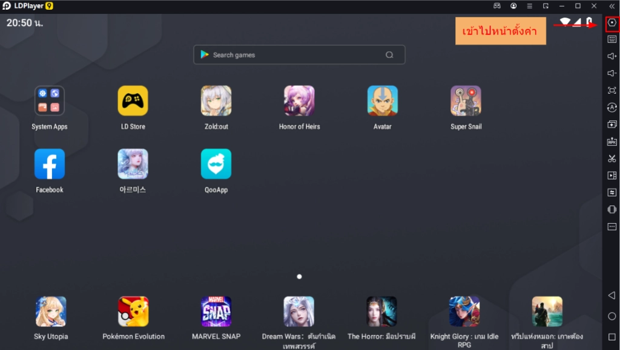Launch the 아르미스 game
The image size is (620, 350).
click(x=133, y=164)
